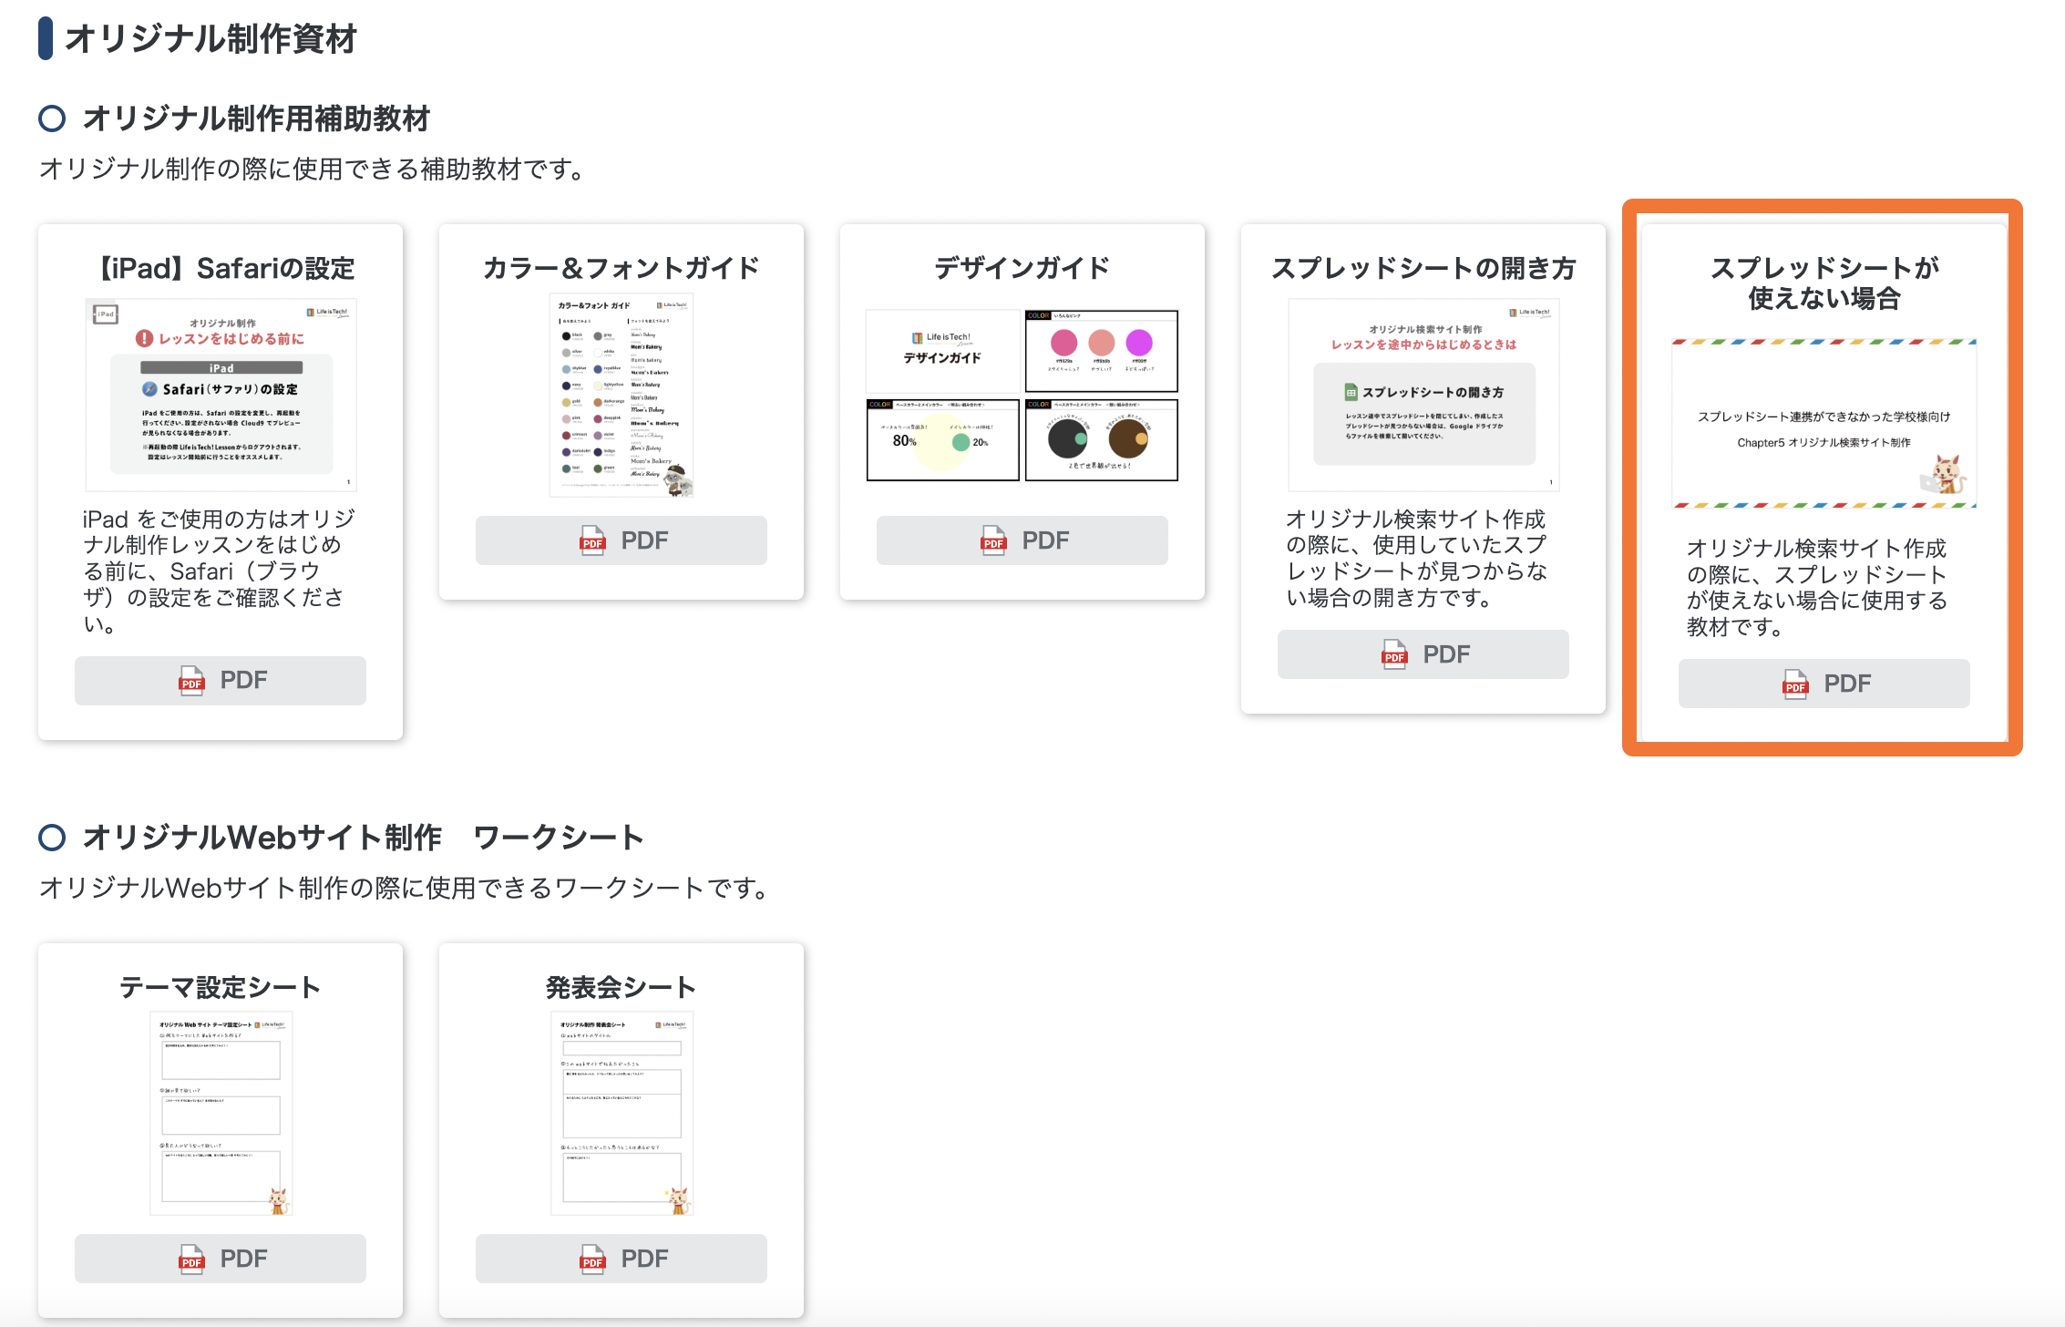
Task: Click the デザインガイド card title
Action: click(1022, 268)
